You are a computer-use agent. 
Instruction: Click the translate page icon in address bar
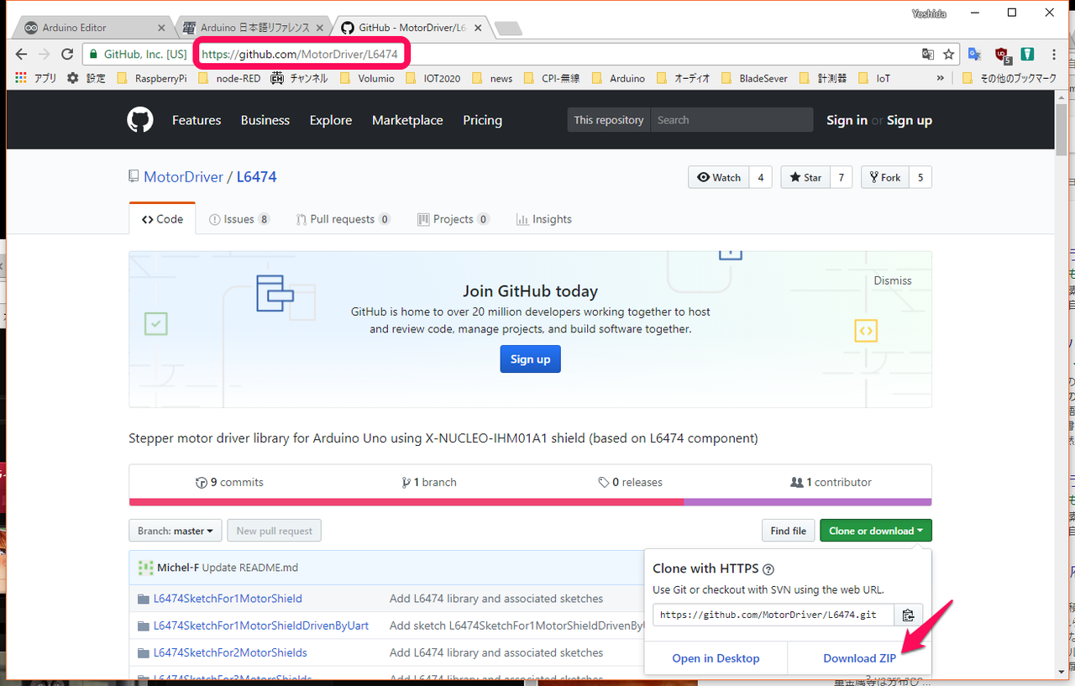pyautogui.click(x=928, y=55)
